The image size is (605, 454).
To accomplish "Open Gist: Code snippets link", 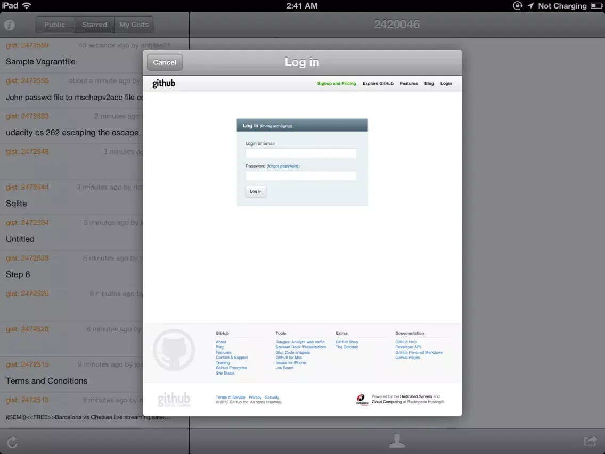I will [x=292, y=352].
